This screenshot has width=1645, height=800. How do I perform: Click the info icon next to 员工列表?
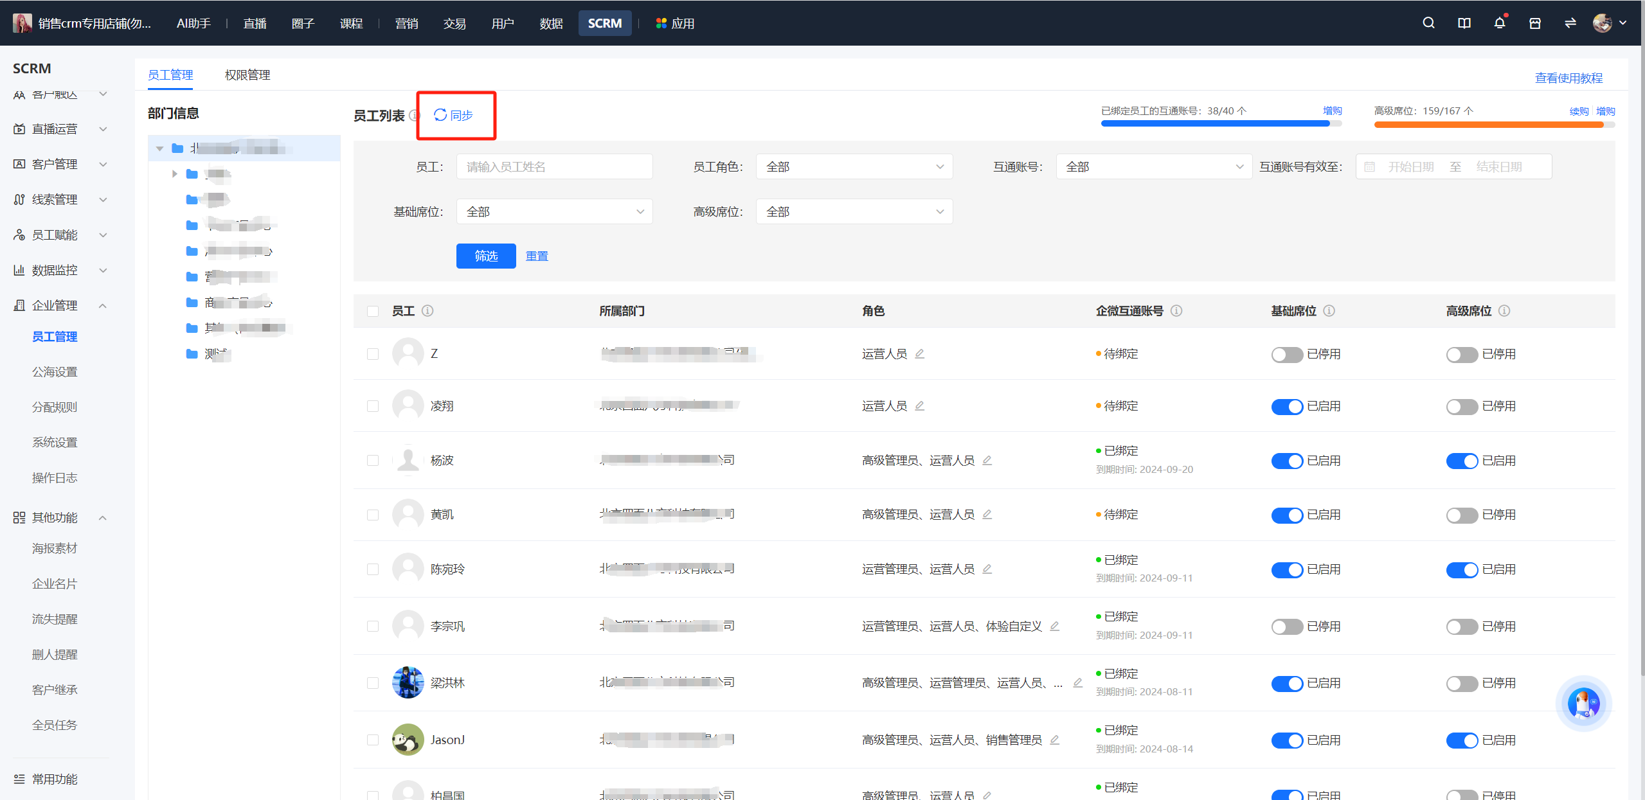click(413, 115)
